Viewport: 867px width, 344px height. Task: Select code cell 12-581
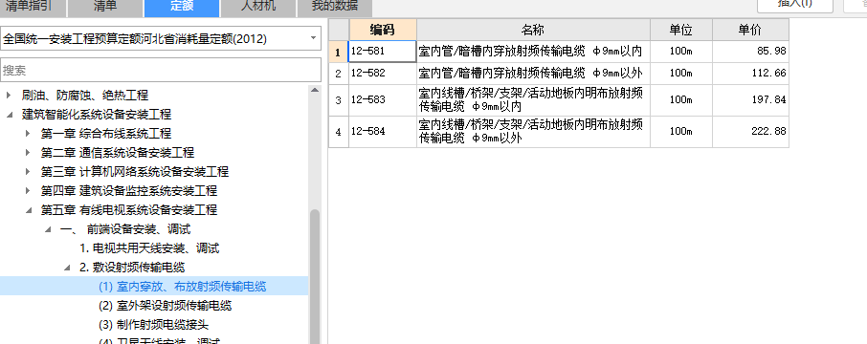382,52
